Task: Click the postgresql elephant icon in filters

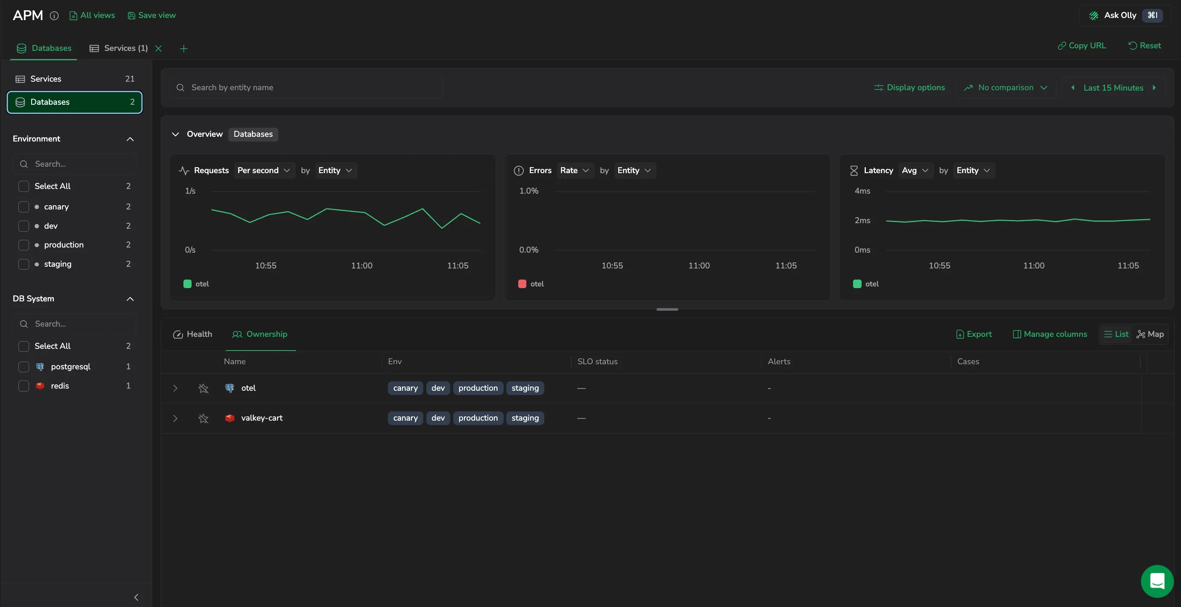Action: 40,367
